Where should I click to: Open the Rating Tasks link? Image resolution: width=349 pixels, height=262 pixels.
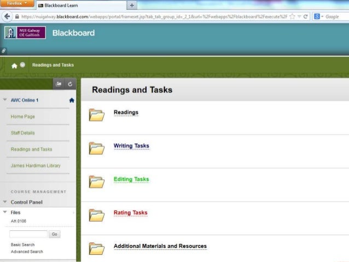pyautogui.click(x=130, y=213)
